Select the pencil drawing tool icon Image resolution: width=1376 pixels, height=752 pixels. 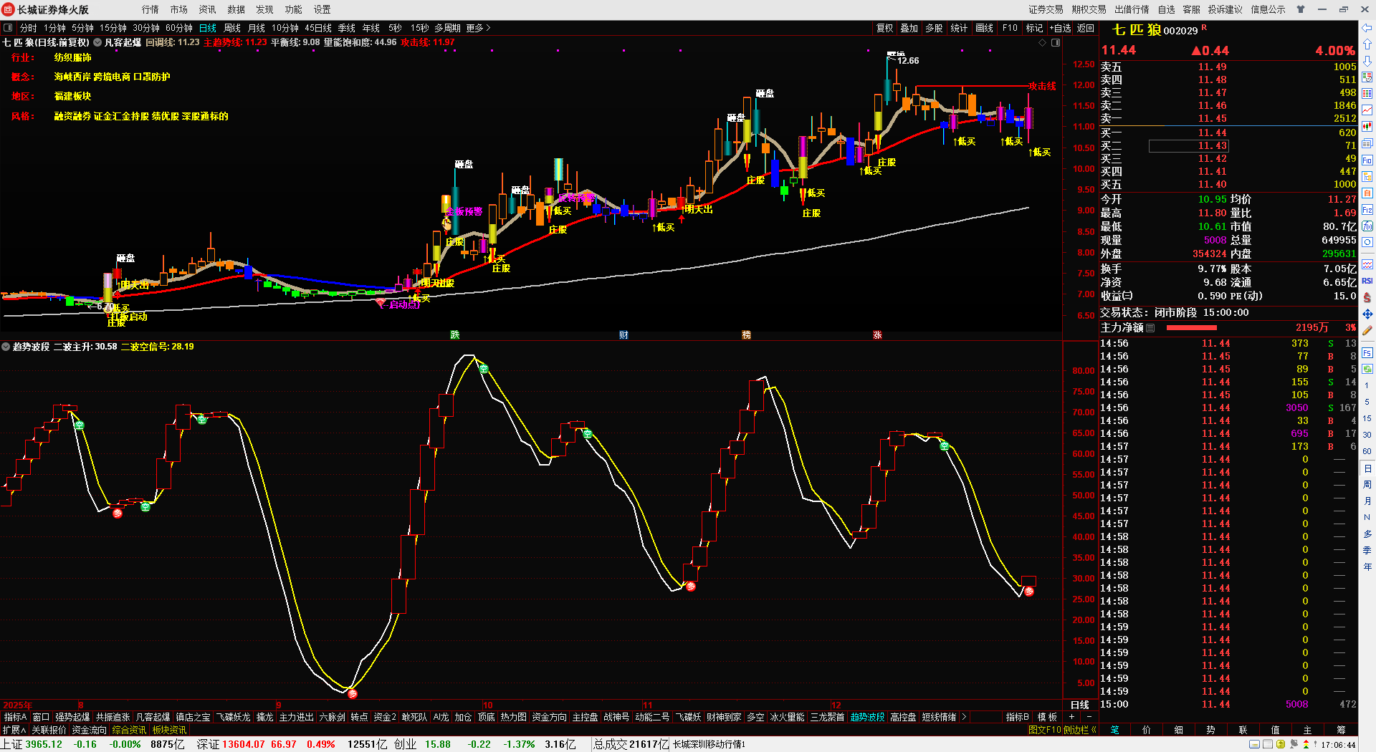click(1367, 331)
